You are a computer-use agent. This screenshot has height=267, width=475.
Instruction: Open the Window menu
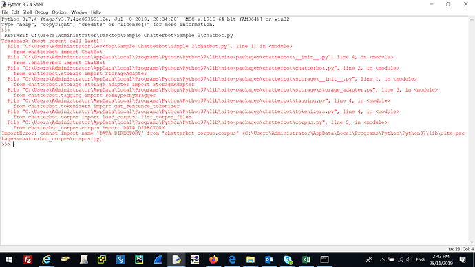click(x=79, y=12)
